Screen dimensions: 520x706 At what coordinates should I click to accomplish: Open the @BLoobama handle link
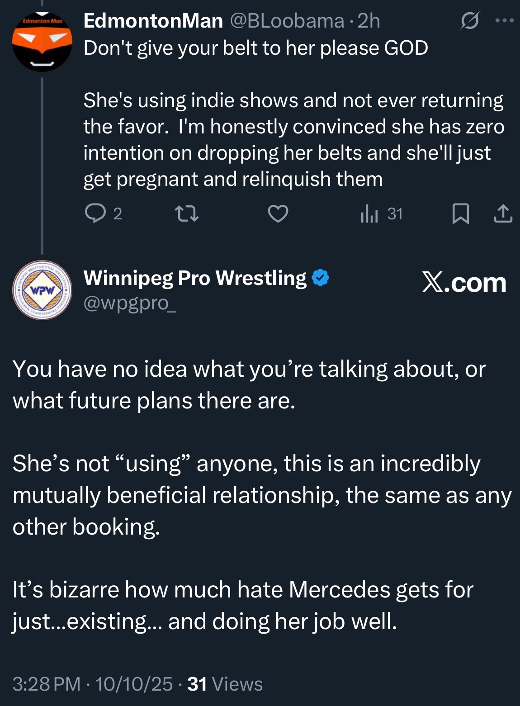click(x=287, y=21)
